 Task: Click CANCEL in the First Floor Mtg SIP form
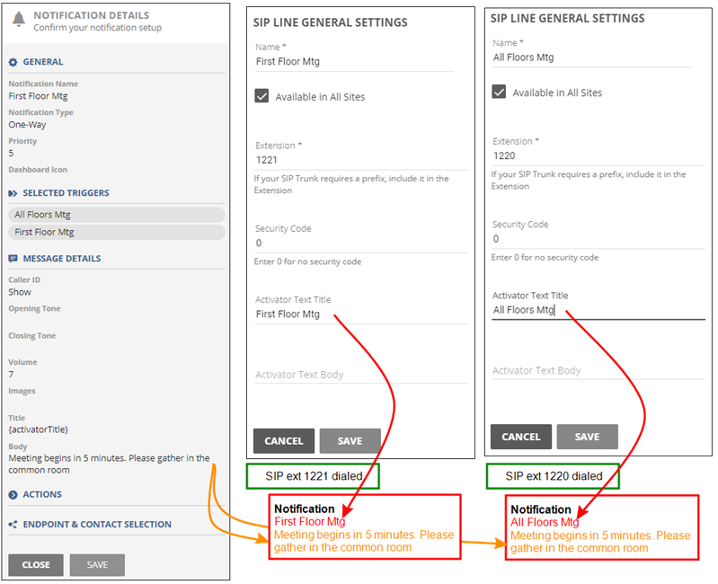point(284,441)
